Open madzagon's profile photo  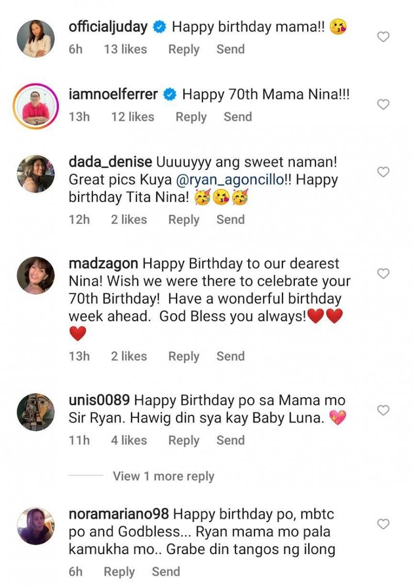point(36,275)
